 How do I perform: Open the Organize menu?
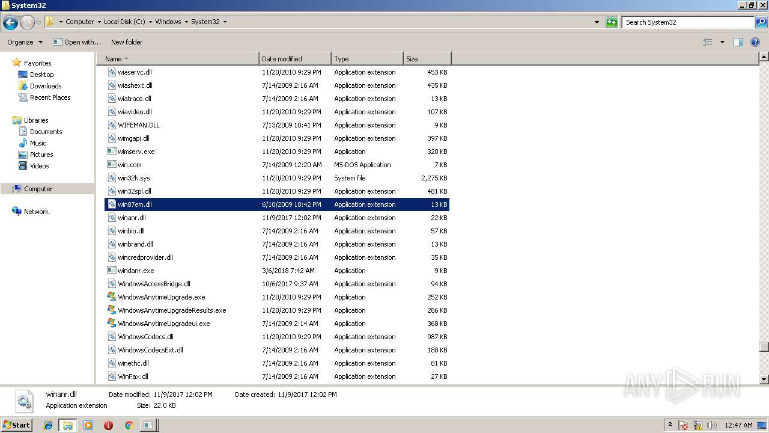[25, 42]
